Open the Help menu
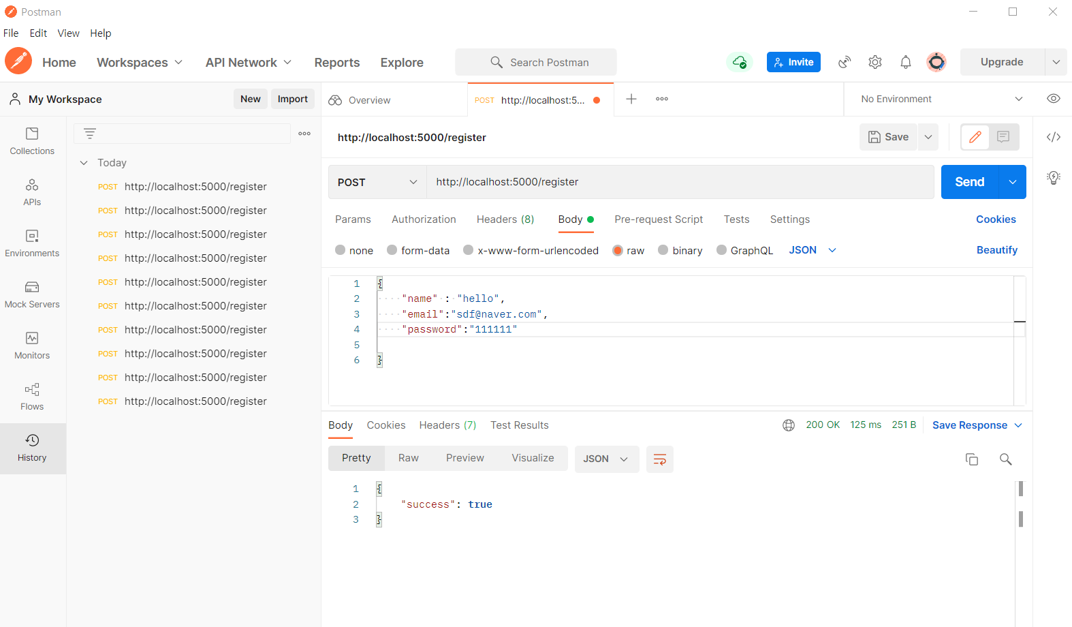1072x627 pixels. 100,33
